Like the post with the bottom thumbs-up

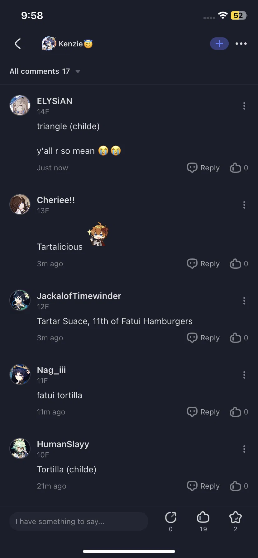tap(203, 518)
